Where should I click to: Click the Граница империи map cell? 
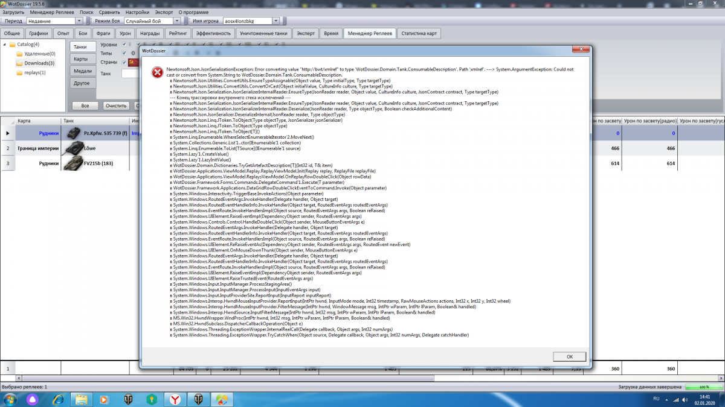[x=38, y=148]
